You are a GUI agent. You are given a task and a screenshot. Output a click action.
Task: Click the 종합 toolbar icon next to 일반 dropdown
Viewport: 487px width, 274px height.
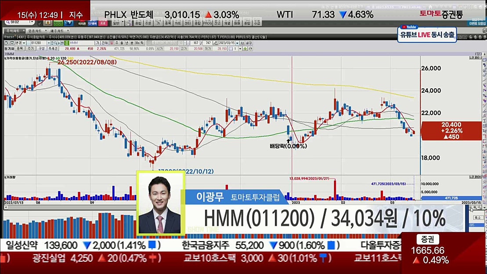(x=137, y=22)
